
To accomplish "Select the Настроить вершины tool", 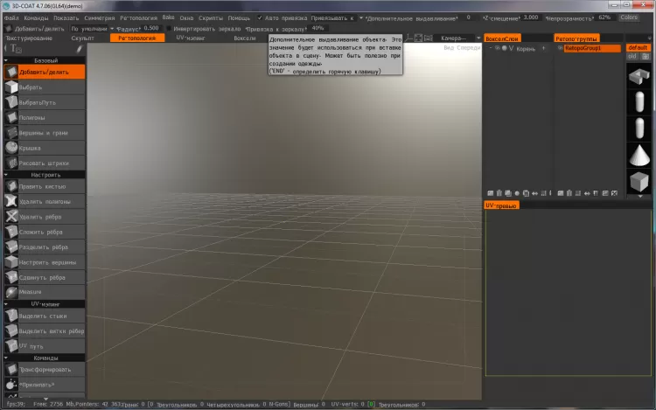I will [45, 262].
